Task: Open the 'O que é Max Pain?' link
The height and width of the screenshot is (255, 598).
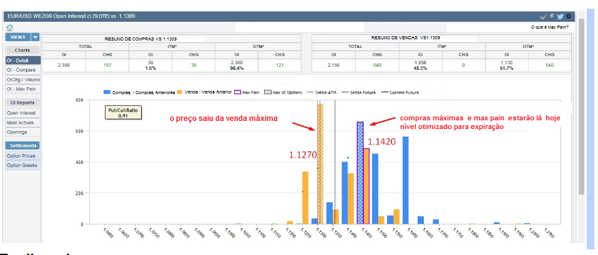Action: coord(549,27)
